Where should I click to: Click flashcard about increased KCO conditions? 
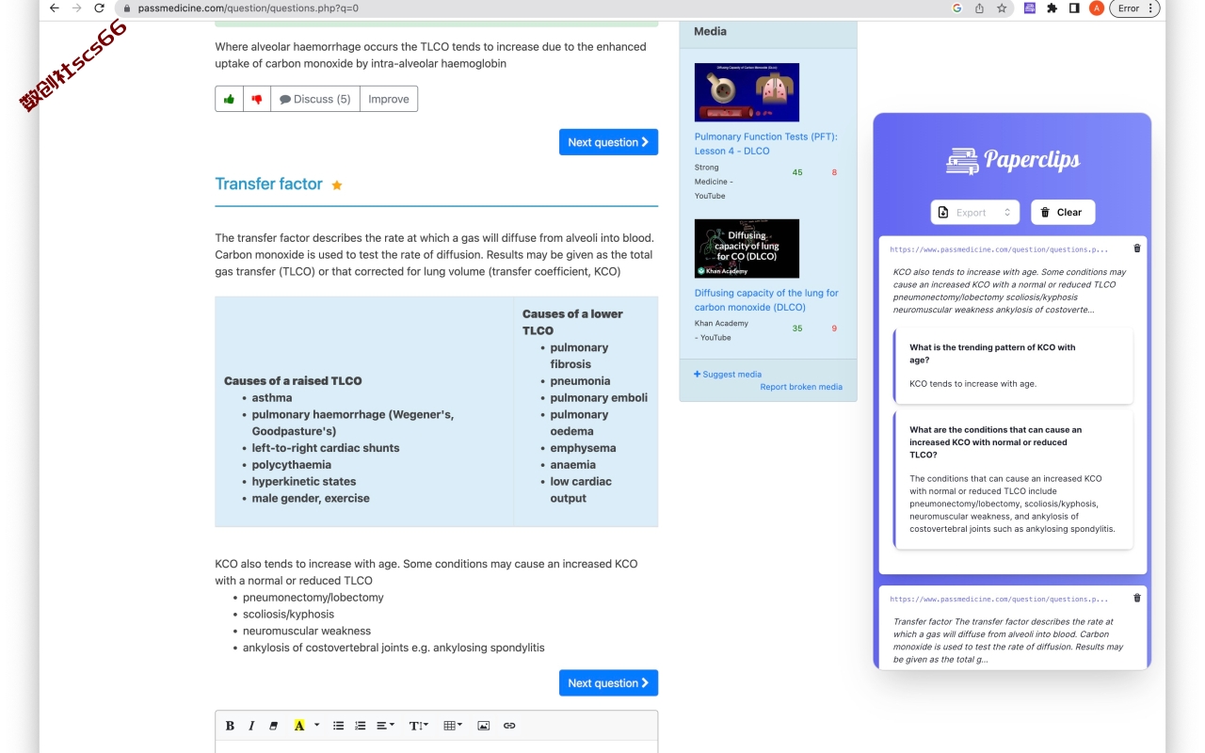[1013, 479]
